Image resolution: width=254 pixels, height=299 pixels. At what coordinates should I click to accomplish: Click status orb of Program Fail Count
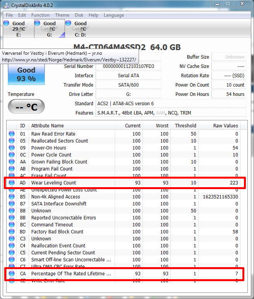coord(12,169)
